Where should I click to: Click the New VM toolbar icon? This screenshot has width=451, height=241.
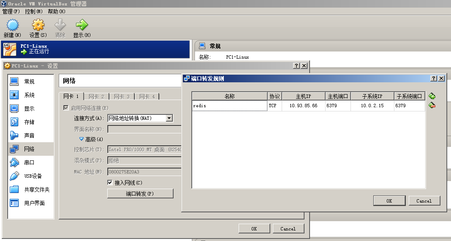[12, 25]
